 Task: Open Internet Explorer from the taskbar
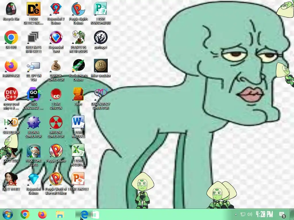[x=84, y=214]
